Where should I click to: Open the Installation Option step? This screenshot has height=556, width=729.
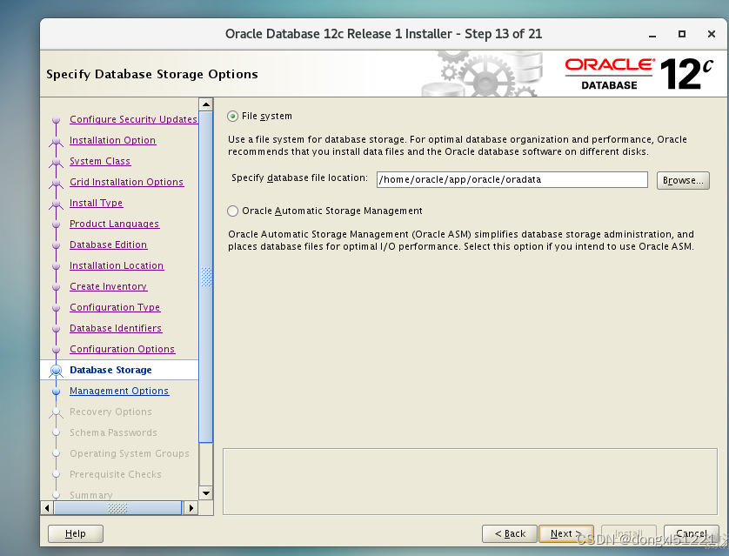tap(112, 140)
